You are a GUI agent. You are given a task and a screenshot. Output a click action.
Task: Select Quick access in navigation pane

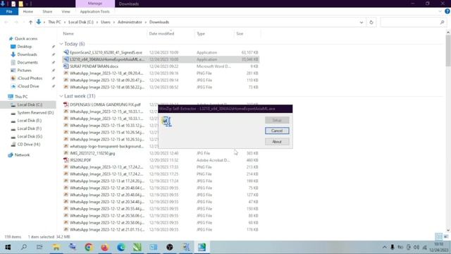[26, 39]
